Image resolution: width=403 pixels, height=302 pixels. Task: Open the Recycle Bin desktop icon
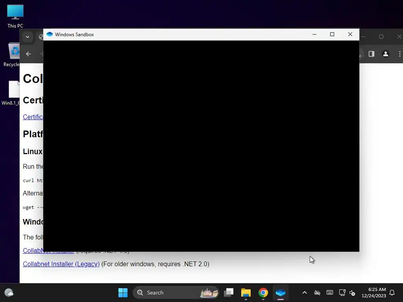coord(12,54)
